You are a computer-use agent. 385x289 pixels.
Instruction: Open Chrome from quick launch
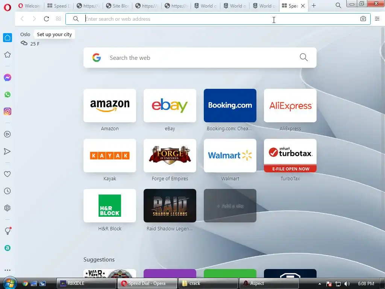25,283
